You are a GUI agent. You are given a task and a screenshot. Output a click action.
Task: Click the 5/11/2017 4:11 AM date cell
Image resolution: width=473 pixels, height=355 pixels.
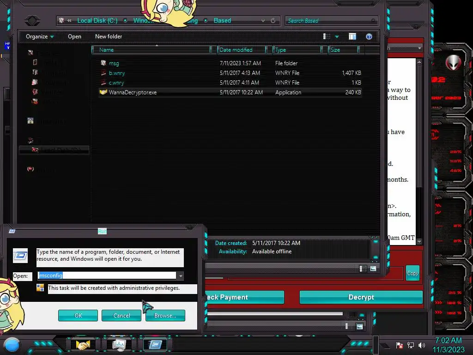coord(239,82)
